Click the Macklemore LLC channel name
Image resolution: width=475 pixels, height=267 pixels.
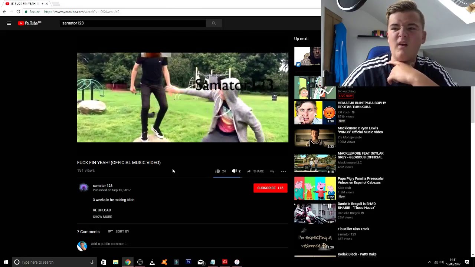tap(350, 163)
